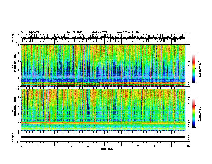The width and height of the screenshot is (212, 164).
Task: Click the "-7" label on ch.1 colorbar
Action: 198,83
